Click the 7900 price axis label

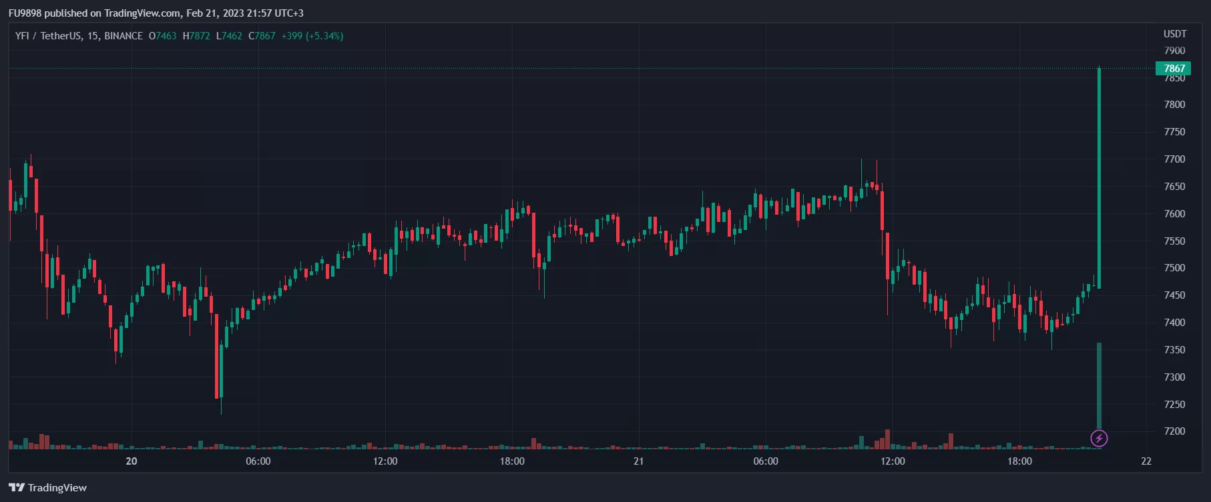tap(1174, 51)
